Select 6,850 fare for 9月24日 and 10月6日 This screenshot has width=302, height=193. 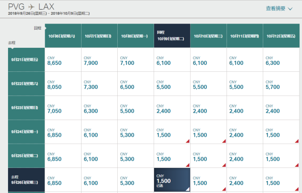pos(63,132)
